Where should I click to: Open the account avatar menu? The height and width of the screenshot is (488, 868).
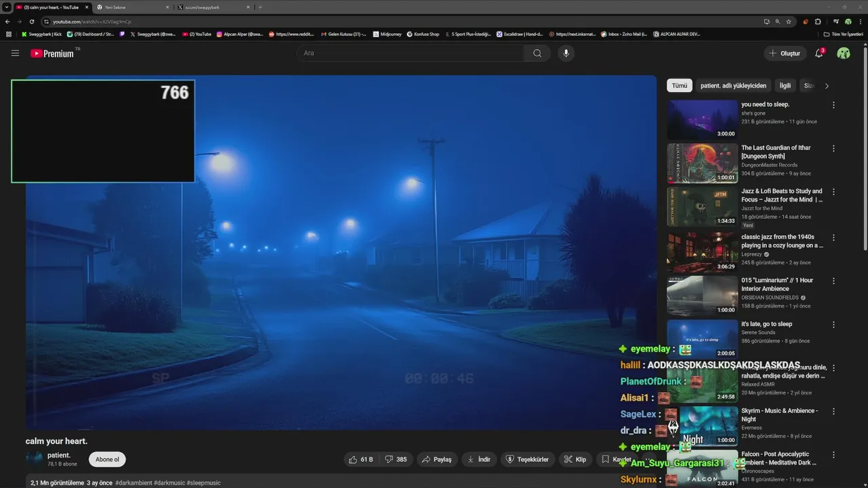(844, 53)
